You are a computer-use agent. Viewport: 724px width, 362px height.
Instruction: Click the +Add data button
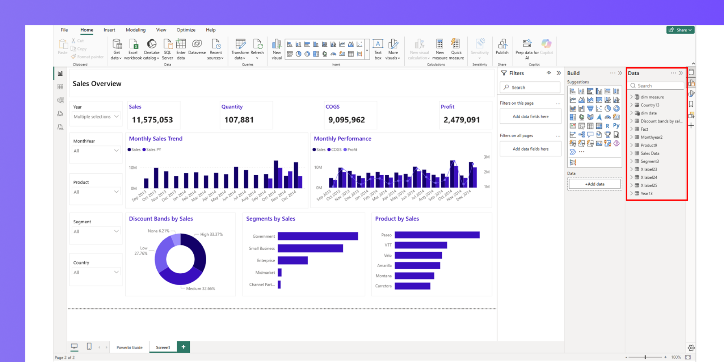click(595, 184)
